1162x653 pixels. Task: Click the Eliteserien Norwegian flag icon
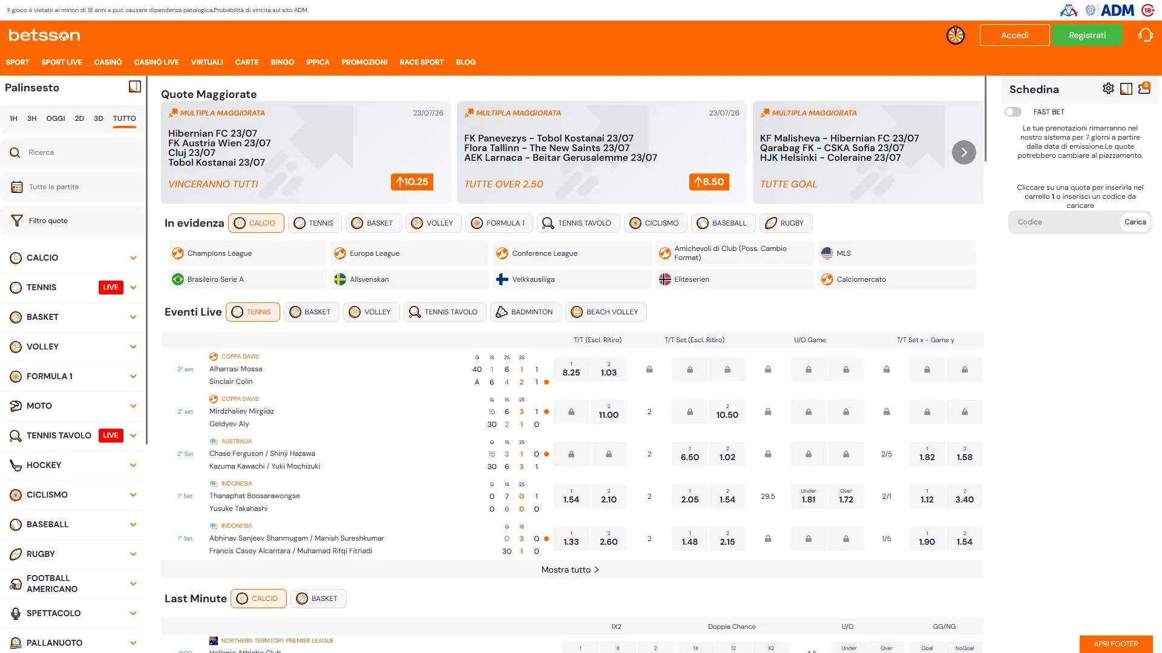pyautogui.click(x=665, y=279)
